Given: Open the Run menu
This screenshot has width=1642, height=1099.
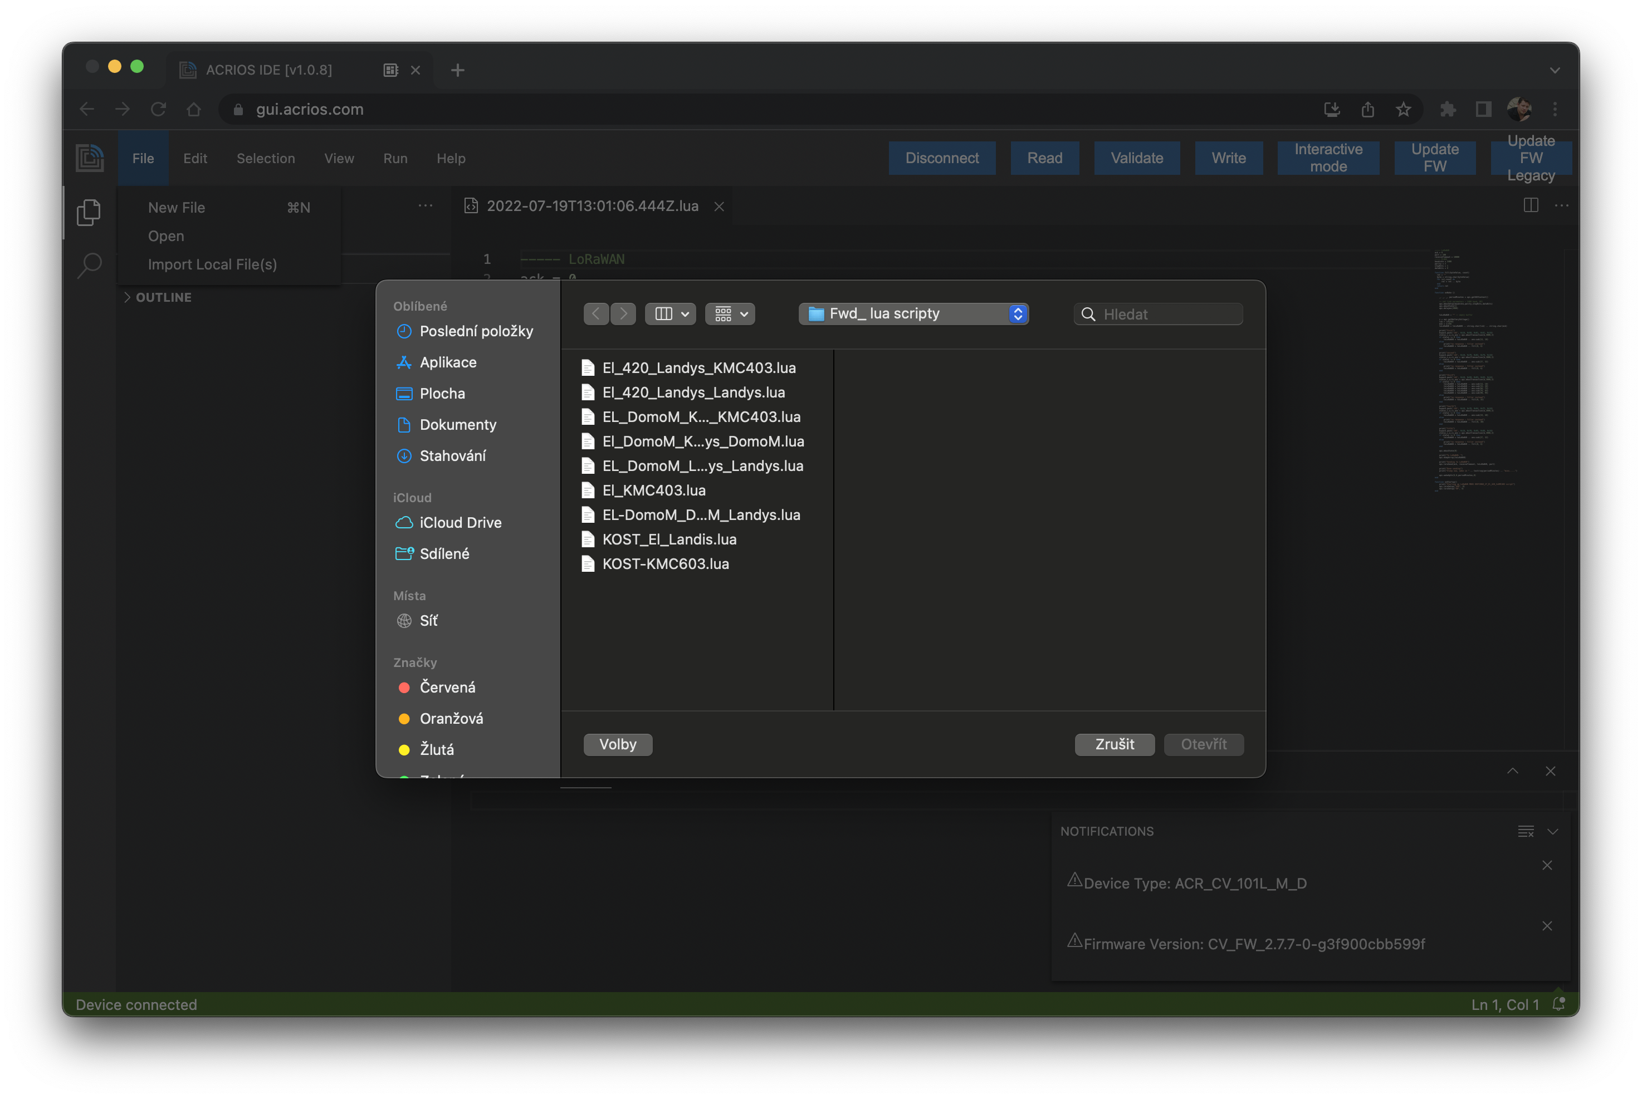Looking at the screenshot, I should [395, 159].
